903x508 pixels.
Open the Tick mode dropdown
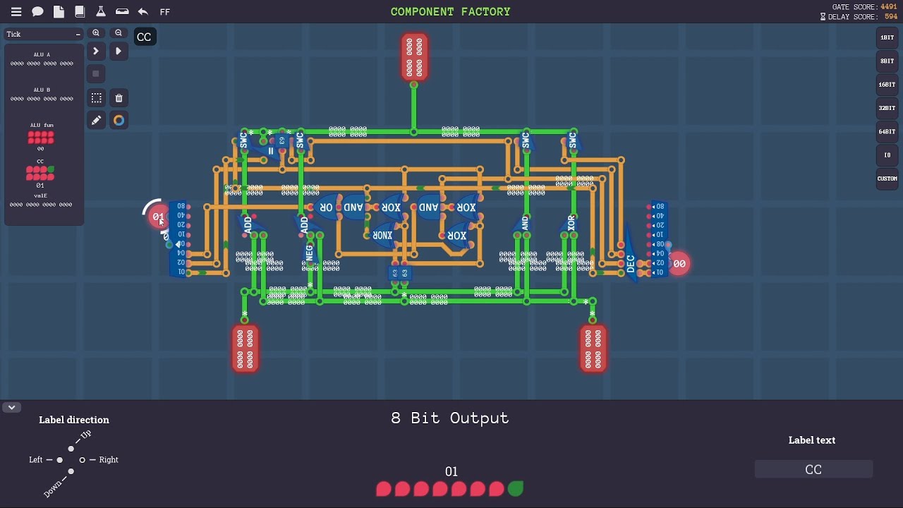(44, 34)
